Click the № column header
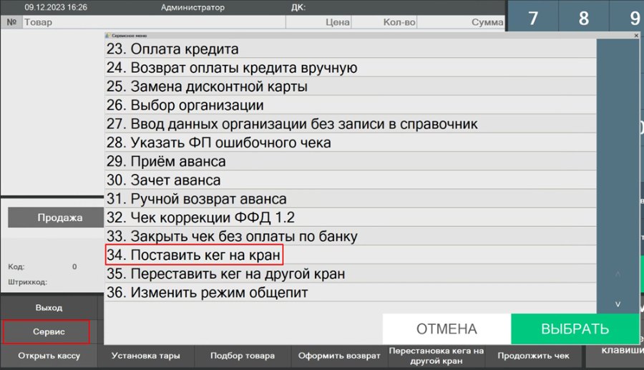Image resolution: width=644 pixels, height=370 pixels. (x=11, y=22)
